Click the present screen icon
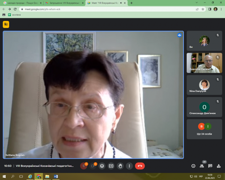 pos(111,166)
